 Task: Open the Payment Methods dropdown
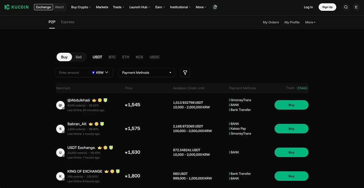click(x=146, y=72)
